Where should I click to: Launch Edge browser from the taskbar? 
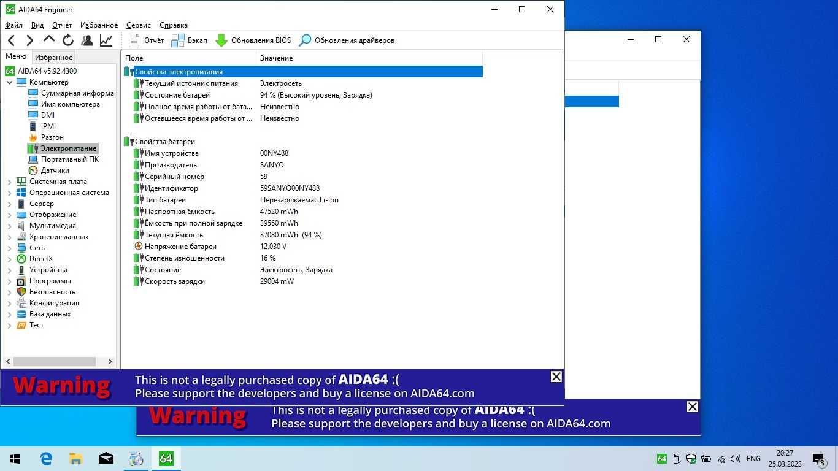pyautogui.click(x=46, y=459)
